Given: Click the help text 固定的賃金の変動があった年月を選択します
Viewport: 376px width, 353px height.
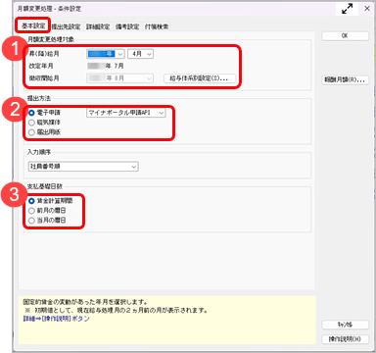Looking at the screenshot, I should [85, 302].
